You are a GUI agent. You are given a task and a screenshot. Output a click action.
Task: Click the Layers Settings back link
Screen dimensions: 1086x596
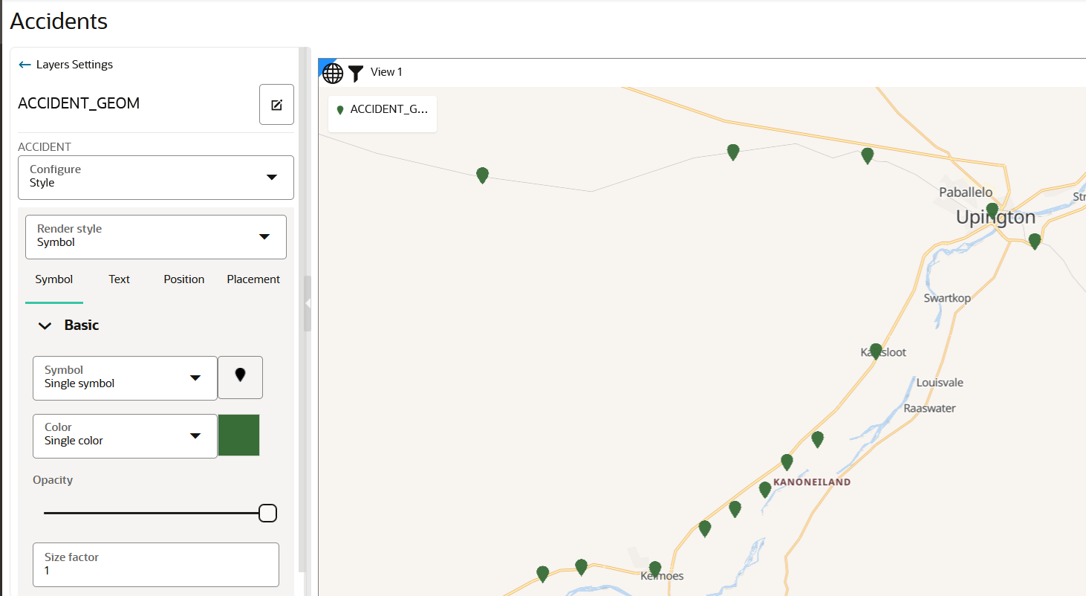tap(74, 65)
